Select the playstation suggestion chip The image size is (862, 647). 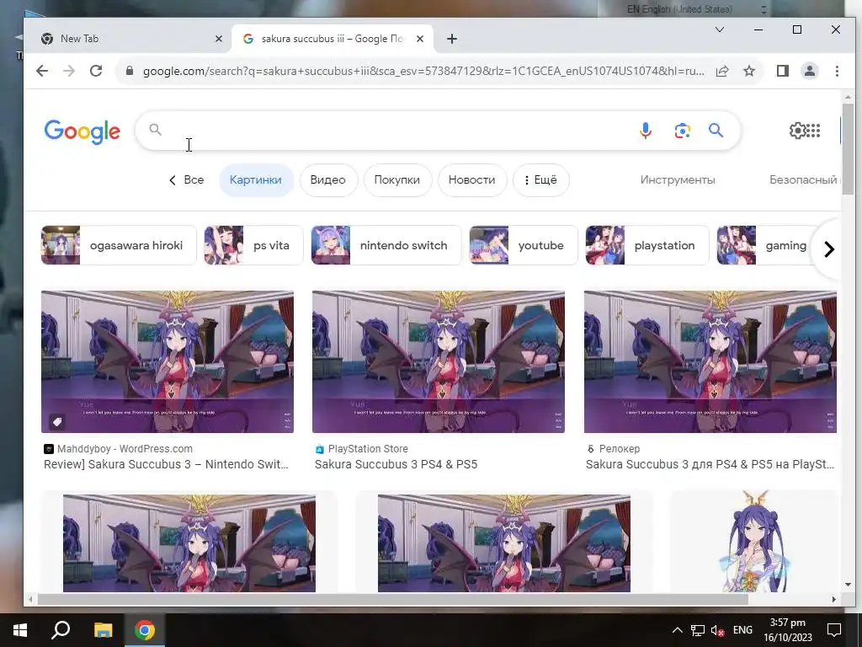[647, 245]
